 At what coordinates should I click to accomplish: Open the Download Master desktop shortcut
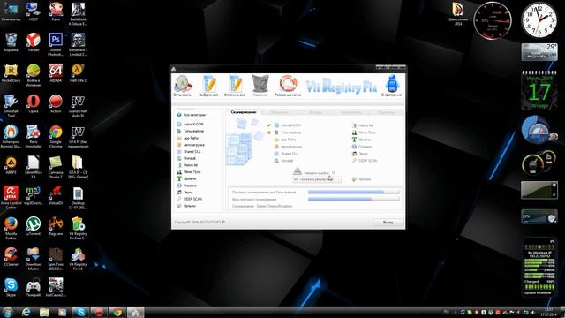[x=34, y=259]
